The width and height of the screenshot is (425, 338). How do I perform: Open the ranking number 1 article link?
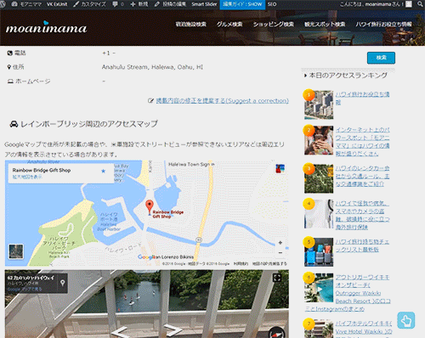coord(362,98)
